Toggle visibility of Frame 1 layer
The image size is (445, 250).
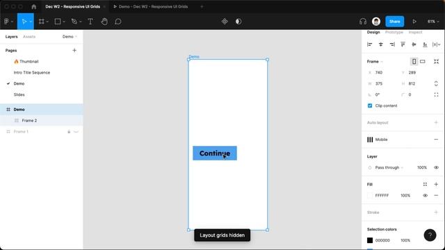[76, 131]
